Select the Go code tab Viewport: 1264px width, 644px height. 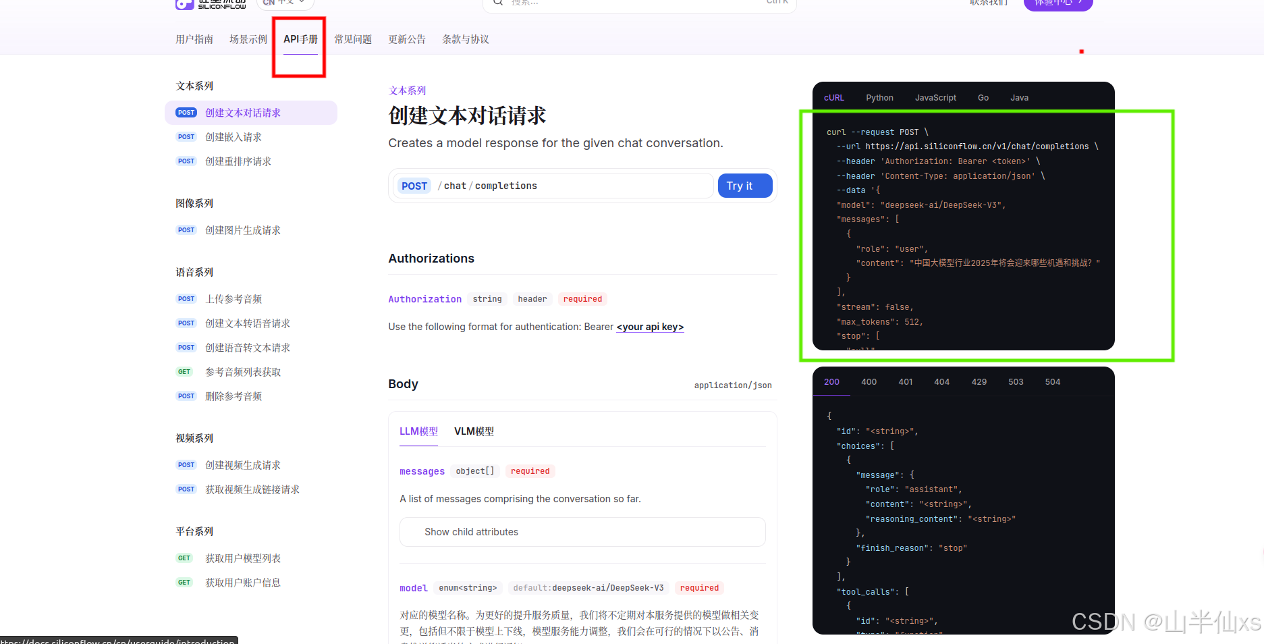[983, 98]
